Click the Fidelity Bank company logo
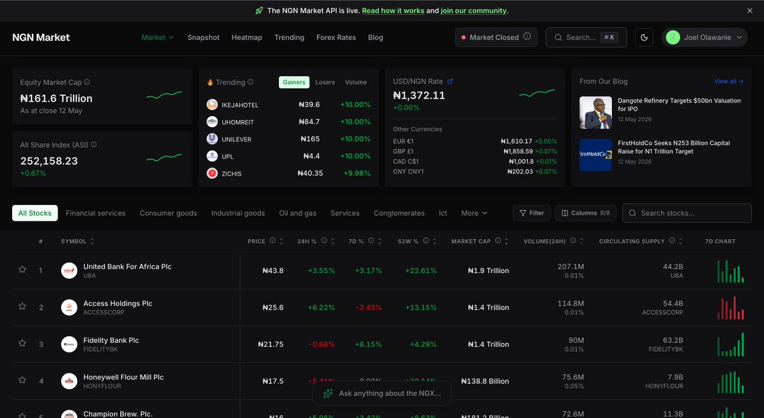Image resolution: width=764 pixels, height=418 pixels. click(x=69, y=344)
